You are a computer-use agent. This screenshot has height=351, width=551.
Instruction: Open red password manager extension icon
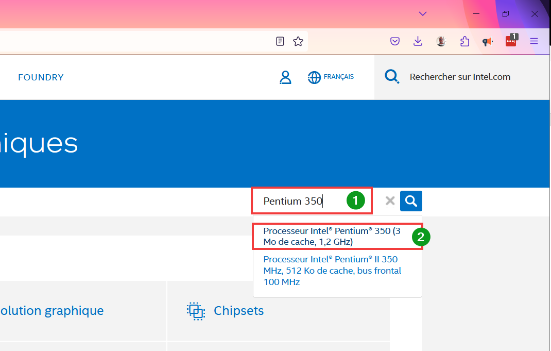click(511, 41)
